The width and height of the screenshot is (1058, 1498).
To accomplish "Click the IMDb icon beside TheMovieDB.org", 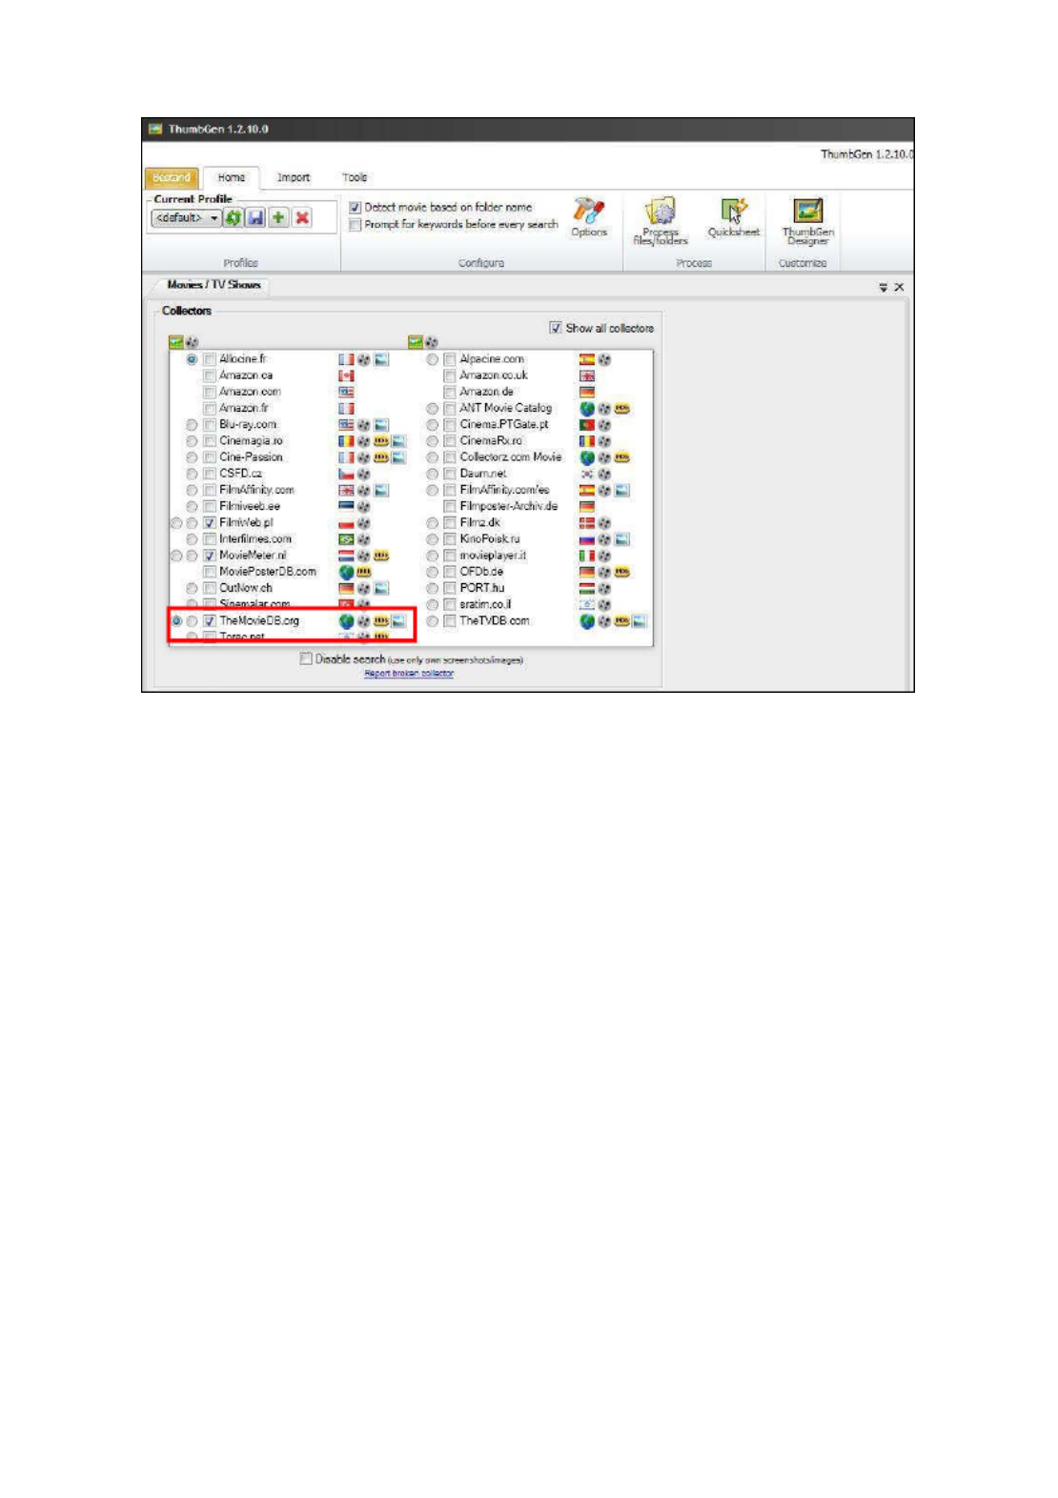I will click(381, 621).
